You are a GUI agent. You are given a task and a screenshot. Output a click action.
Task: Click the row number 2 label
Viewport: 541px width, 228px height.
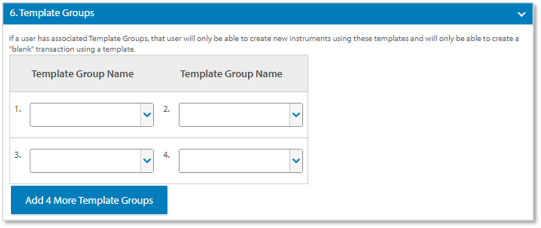tap(167, 109)
